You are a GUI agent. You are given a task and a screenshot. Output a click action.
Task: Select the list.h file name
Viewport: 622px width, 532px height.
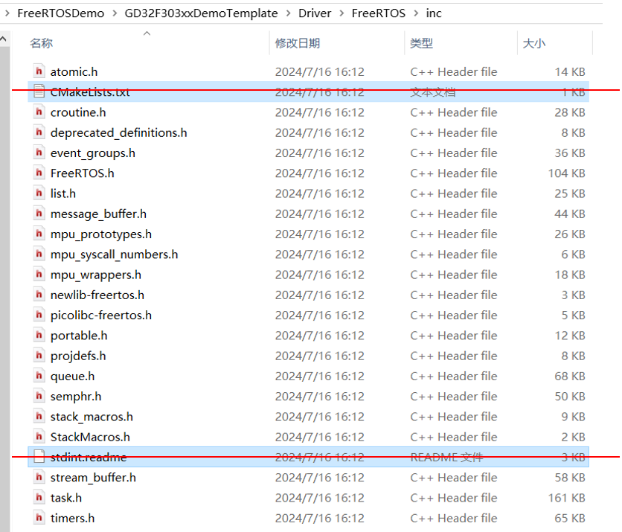[x=63, y=193]
